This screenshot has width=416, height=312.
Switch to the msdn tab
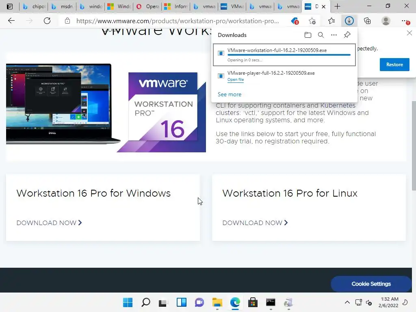(x=62, y=6)
